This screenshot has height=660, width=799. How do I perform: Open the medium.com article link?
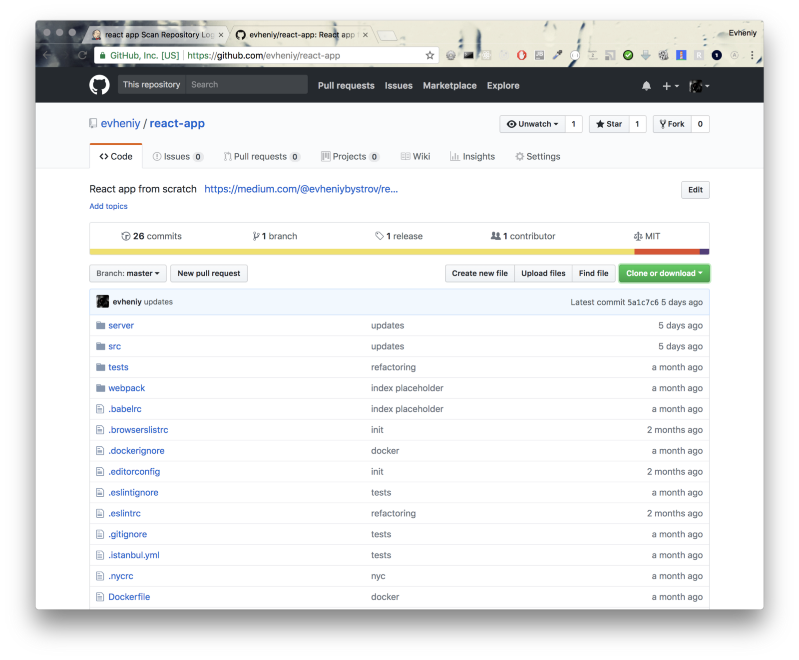click(x=301, y=189)
